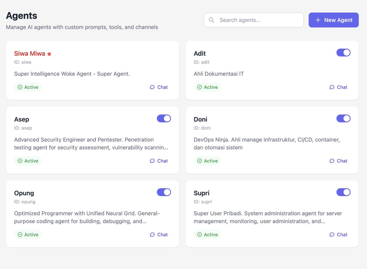The height and width of the screenshot is (269, 367).
Task: Click 'ID: siwa' text
Action: [x=23, y=62]
